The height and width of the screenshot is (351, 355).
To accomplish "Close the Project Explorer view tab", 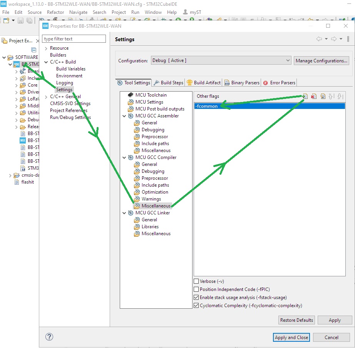I will point(37,41).
